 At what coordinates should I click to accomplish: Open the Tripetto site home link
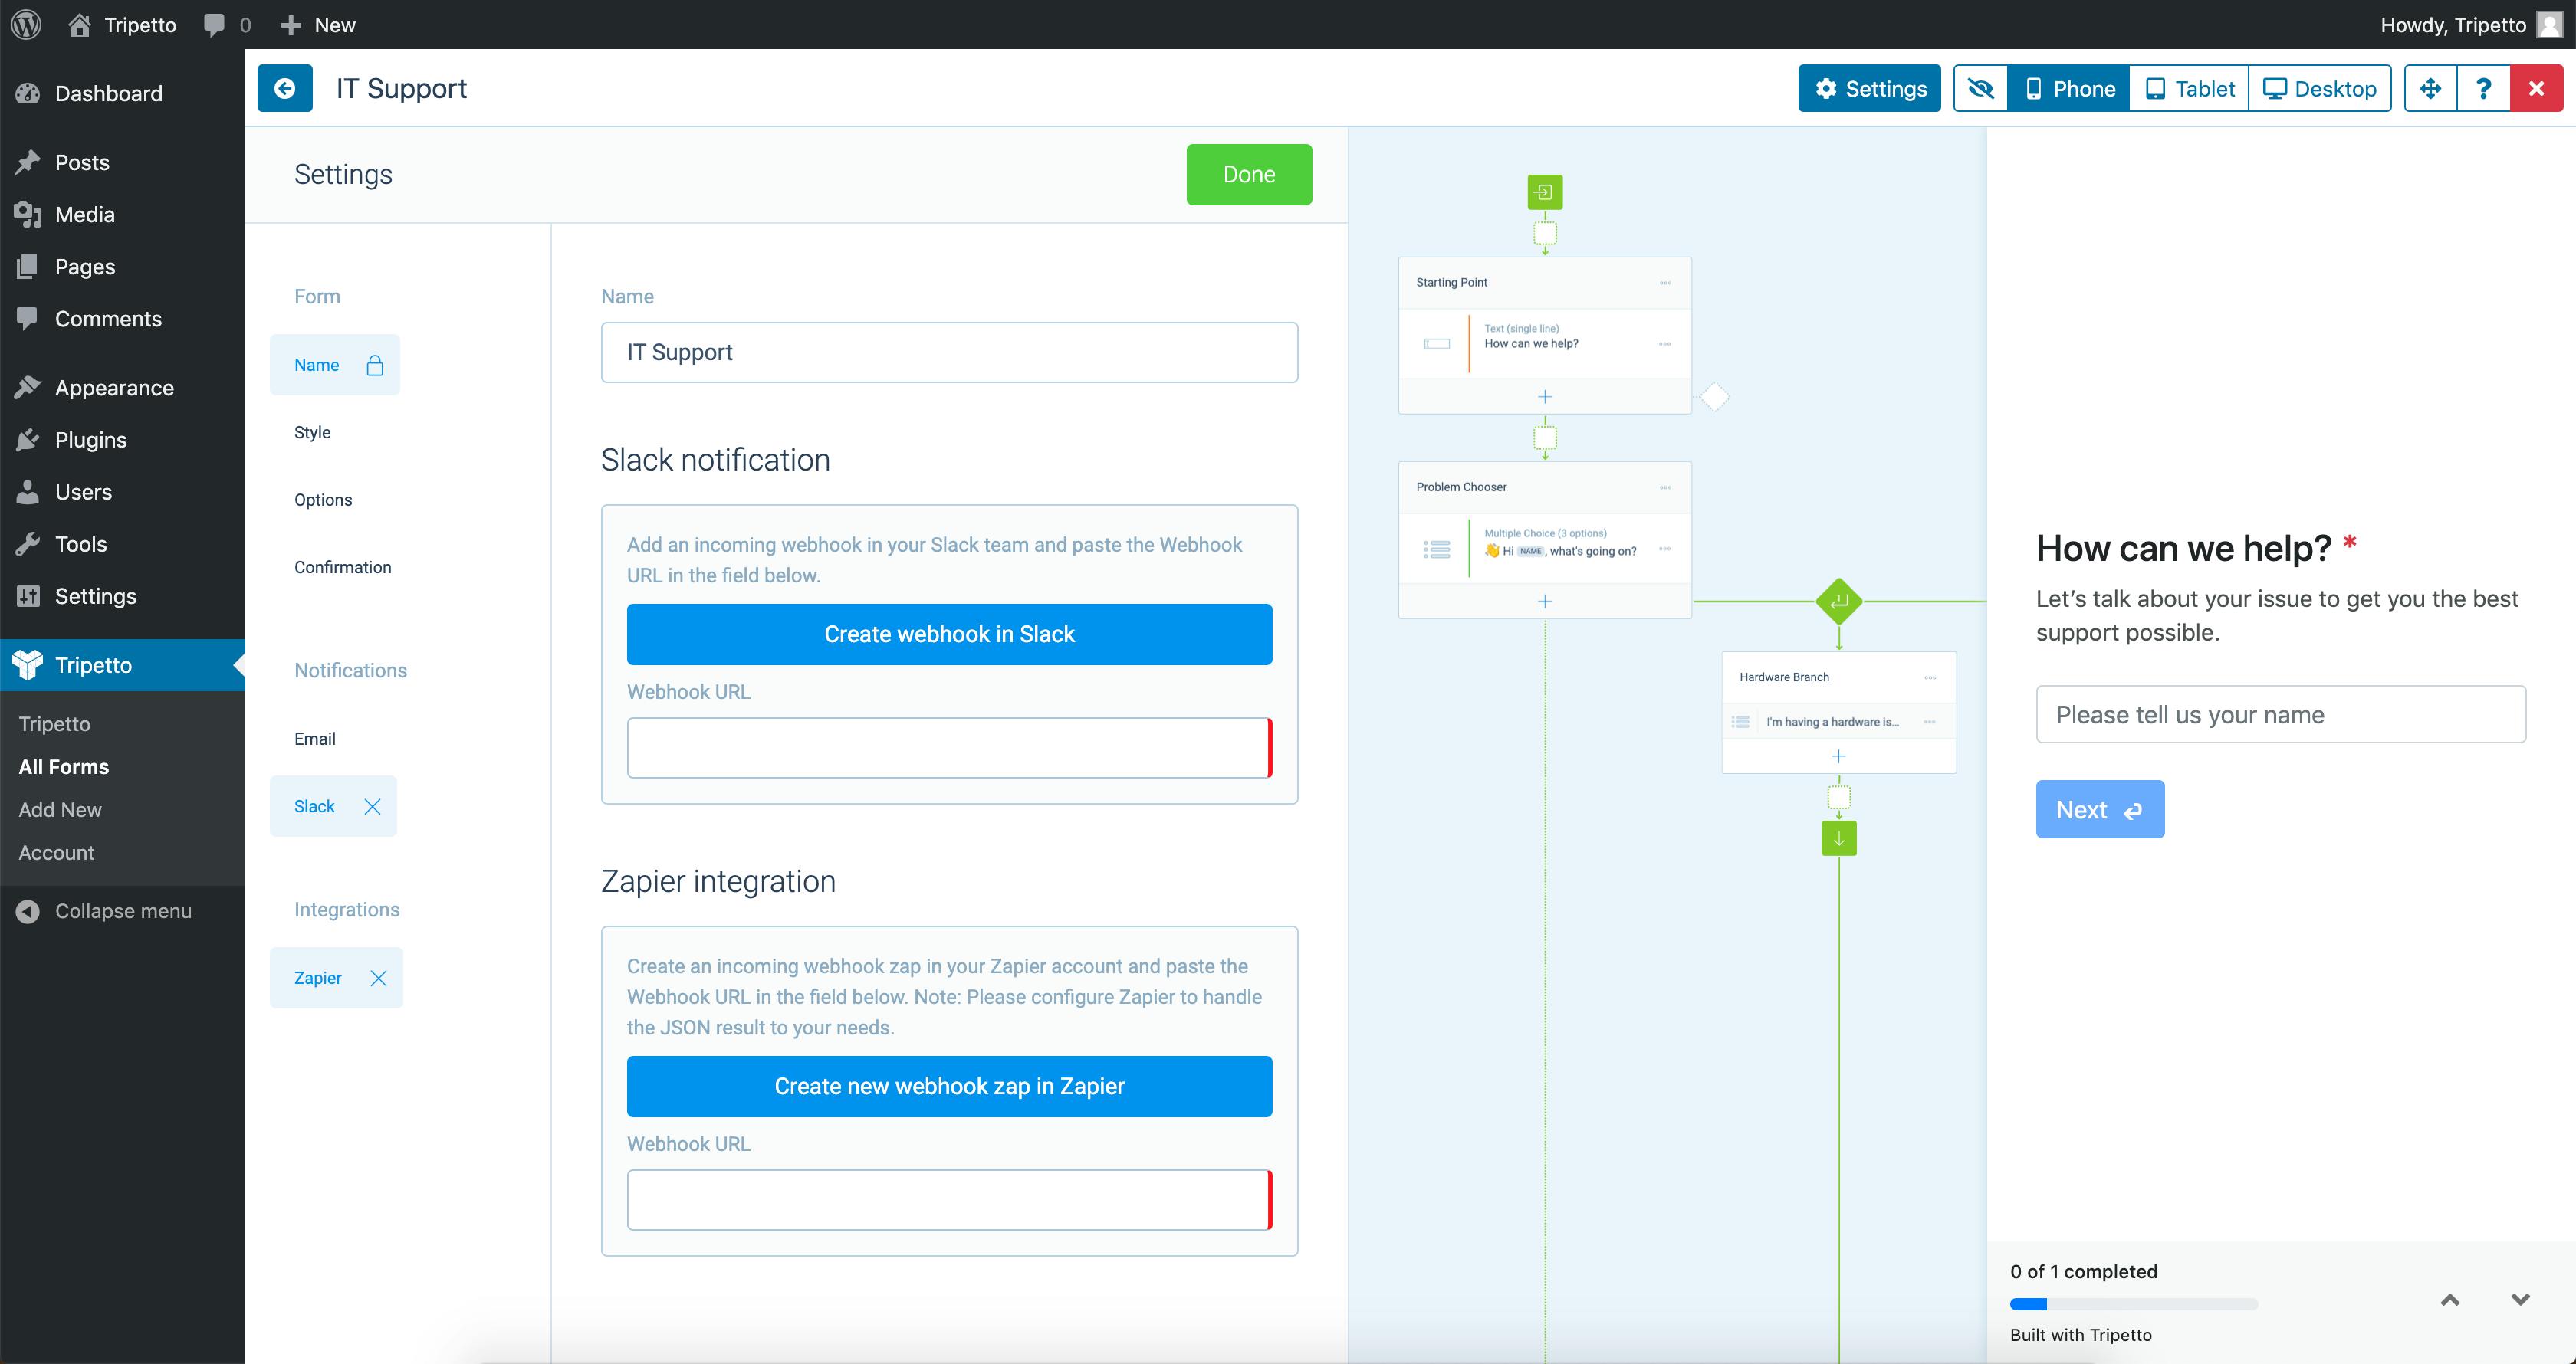tap(122, 24)
